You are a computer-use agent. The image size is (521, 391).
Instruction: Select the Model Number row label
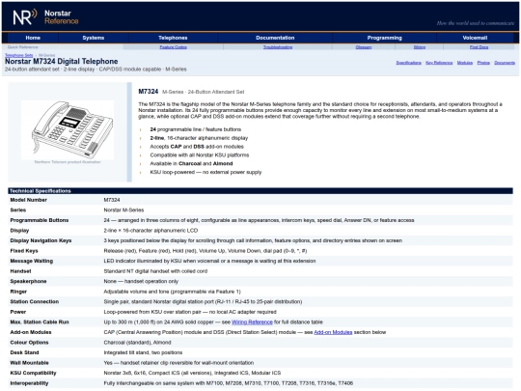tap(29, 200)
